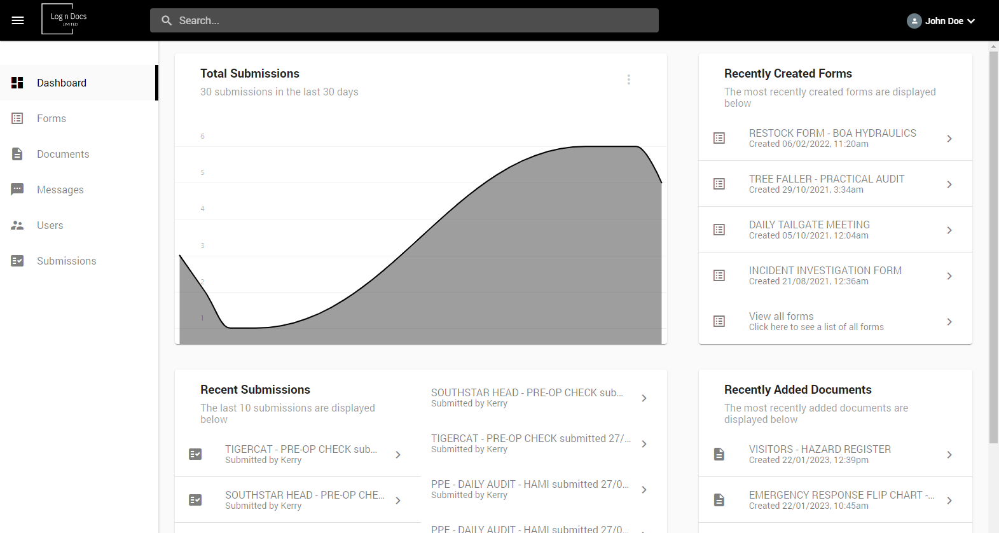
Task: Click submission icon beside TIGERCAT - PRE-OP CHECK sub...
Action: click(x=195, y=454)
